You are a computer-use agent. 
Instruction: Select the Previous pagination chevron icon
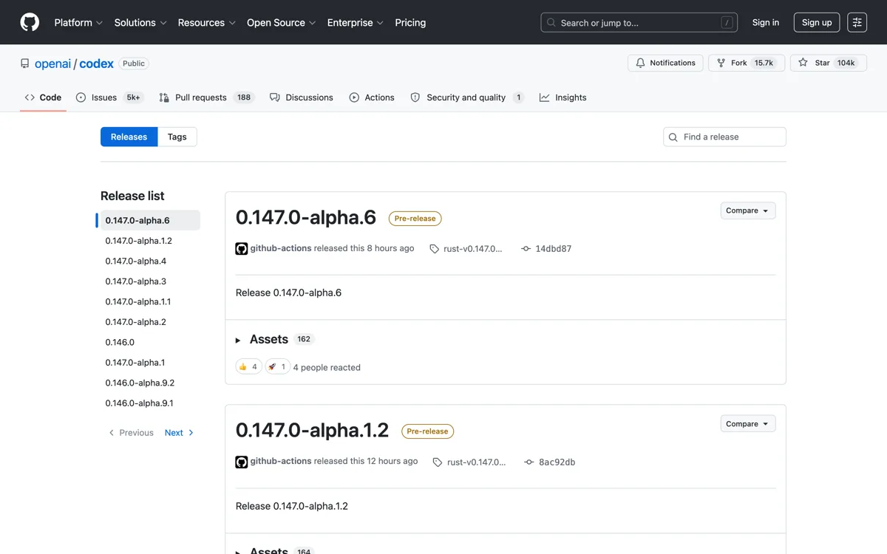pos(112,433)
